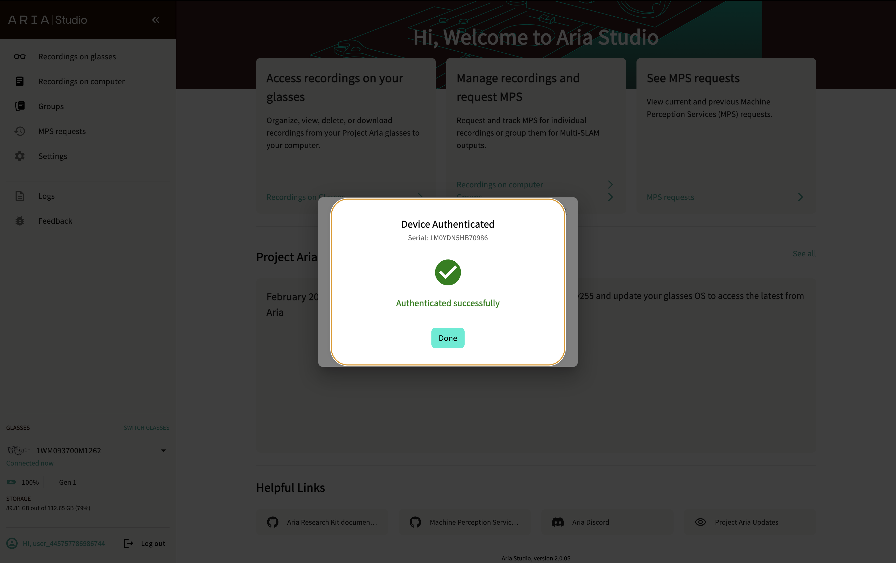896x563 pixels.
Task: Click the 100% battery percentage text
Action: tap(30, 482)
